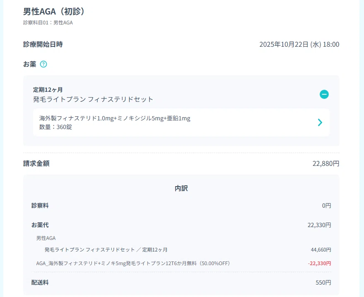
Task: Click the 定期12ヶ月 subscription label
Action: click(48, 90)
